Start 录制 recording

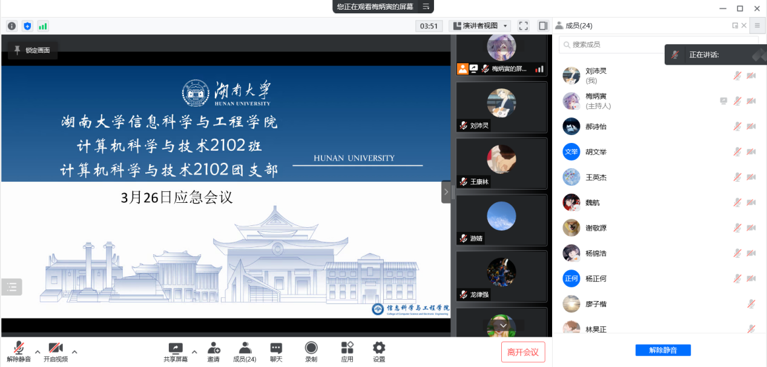coord(311,348)
